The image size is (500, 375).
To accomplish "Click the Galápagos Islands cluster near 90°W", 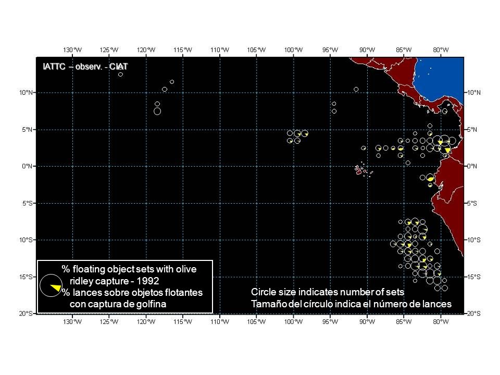I will 363,169.
